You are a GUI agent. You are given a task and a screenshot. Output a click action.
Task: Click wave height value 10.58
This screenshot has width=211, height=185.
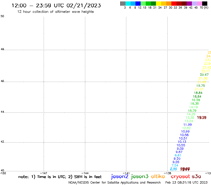click(x=184, y=135)
